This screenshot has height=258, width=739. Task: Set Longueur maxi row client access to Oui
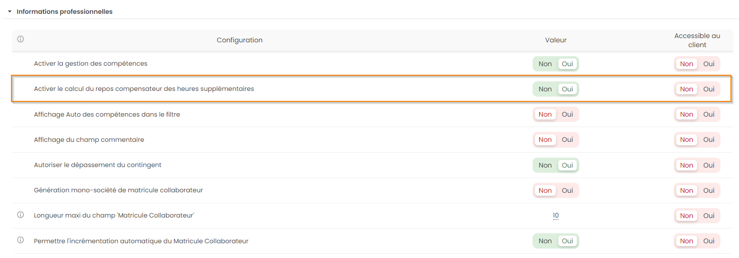click(709, 216)
